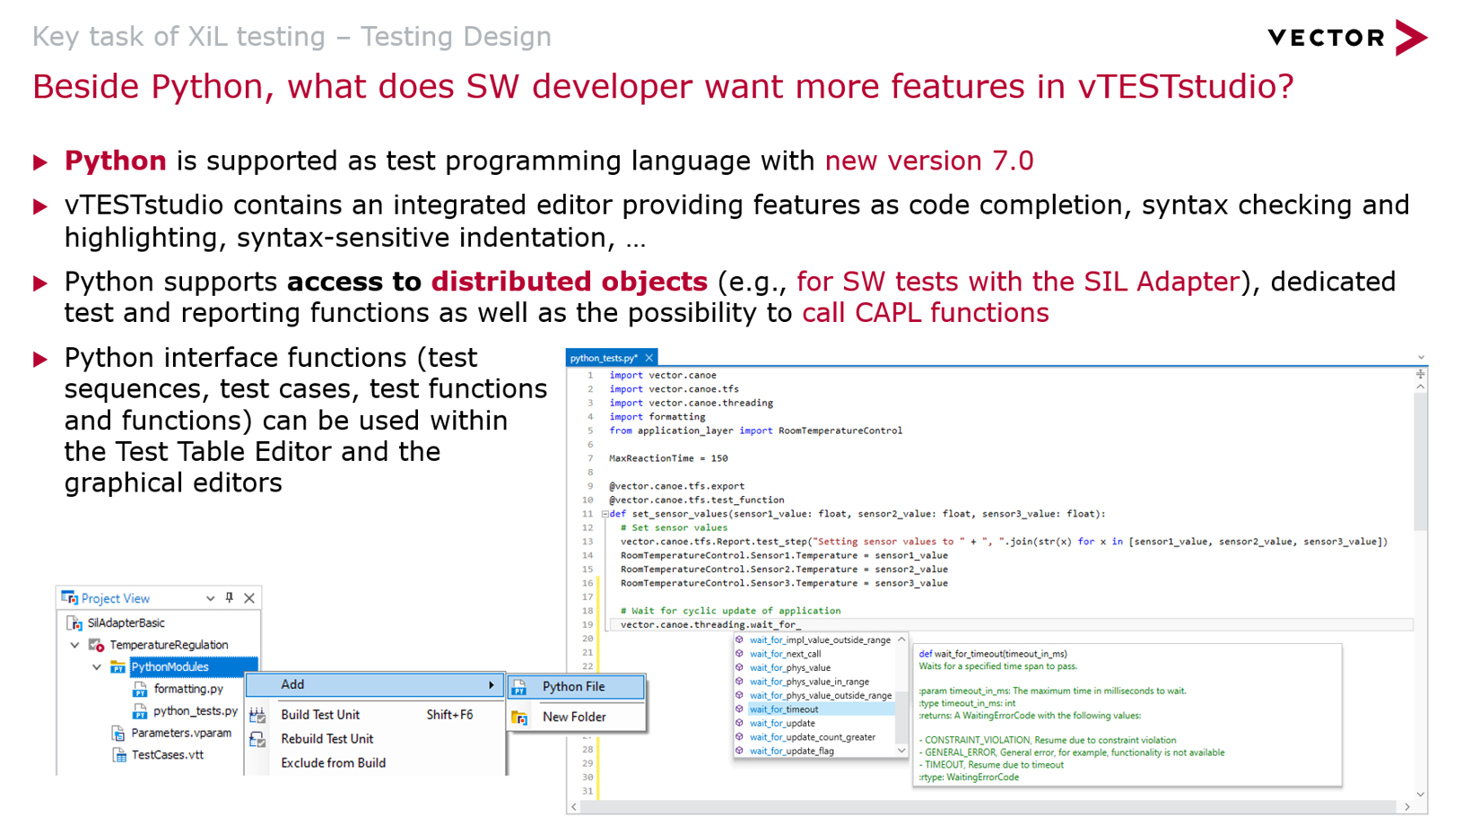The image size is (1471, 826).
Task: Collapse the set_sensor_values function fold
Action: (605, 514)
